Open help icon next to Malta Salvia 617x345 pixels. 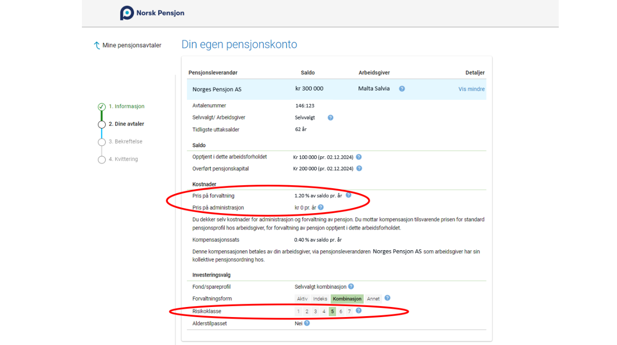[x=402, y=89]
